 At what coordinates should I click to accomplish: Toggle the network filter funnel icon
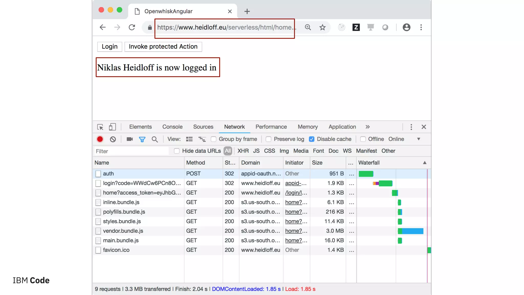click(142, 139)
